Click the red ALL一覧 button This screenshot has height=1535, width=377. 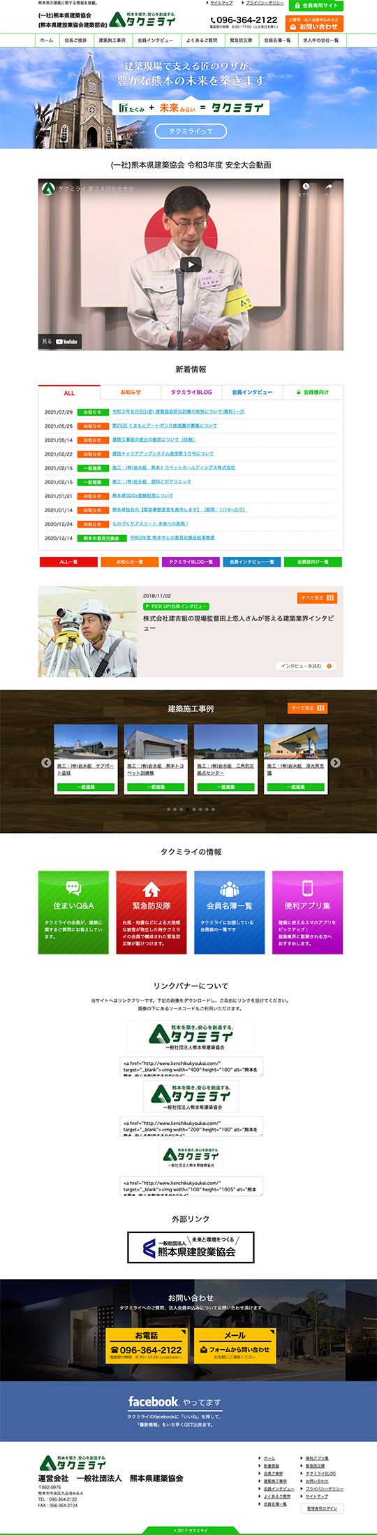click(x=68, y=562)
